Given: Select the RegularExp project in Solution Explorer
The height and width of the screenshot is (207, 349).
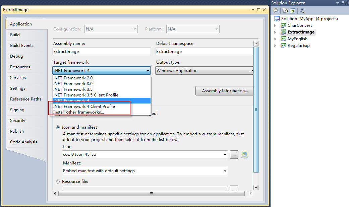Looking at the screenshot, I should pyautogui.click(x=298, y=46).
